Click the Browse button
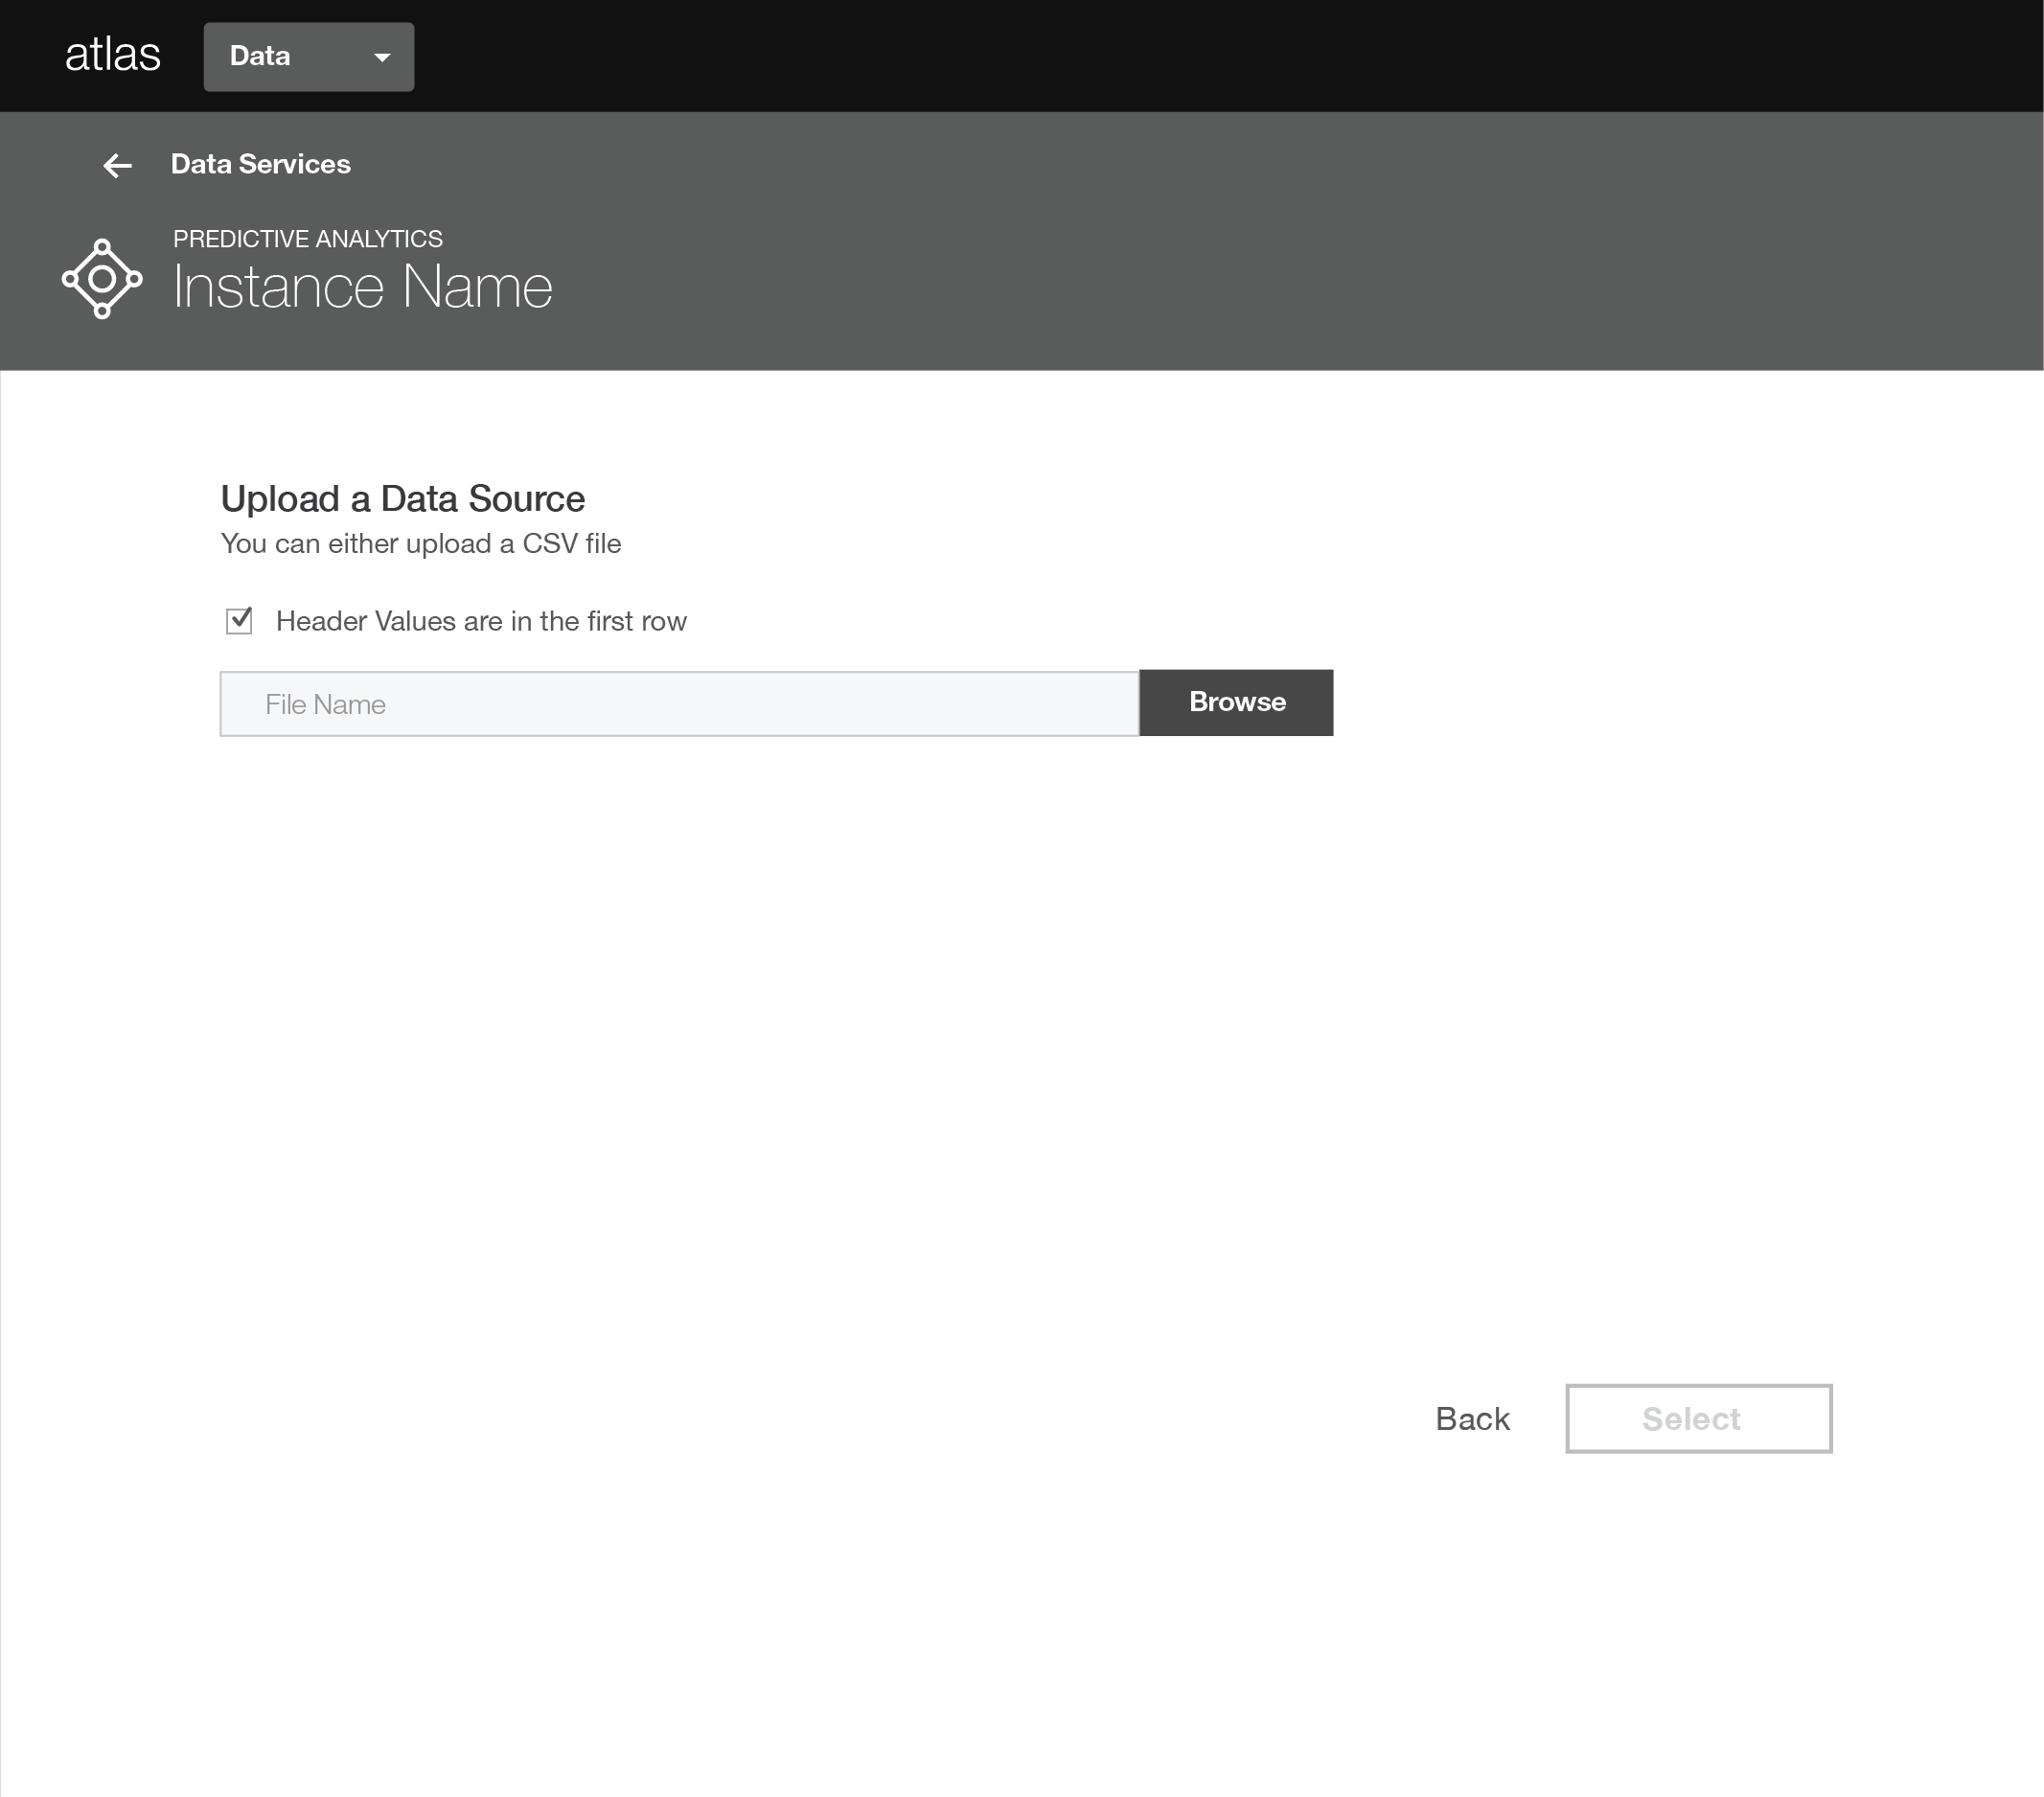This screenshot has height=1797, width=2044. tap(1236, 703)
